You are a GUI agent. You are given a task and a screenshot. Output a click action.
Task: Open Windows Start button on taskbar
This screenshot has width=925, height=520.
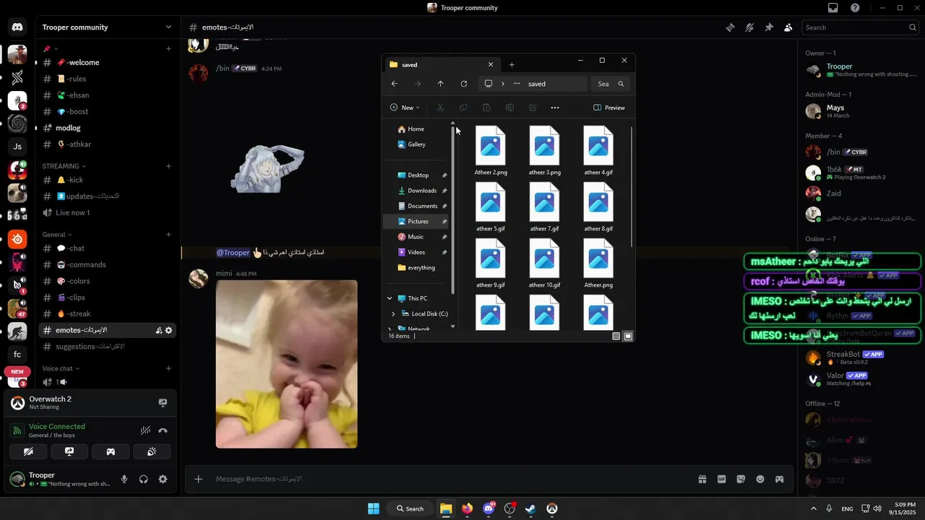pos(374,508)
